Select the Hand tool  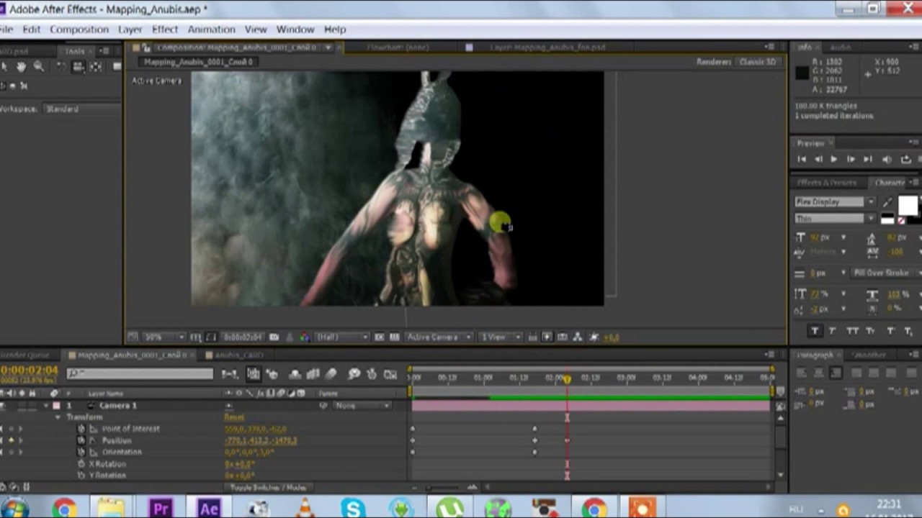tap(21, 67)
